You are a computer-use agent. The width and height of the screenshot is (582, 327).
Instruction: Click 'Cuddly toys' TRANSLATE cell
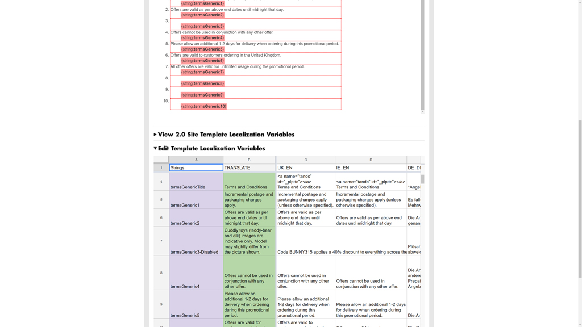click(249, 241)
